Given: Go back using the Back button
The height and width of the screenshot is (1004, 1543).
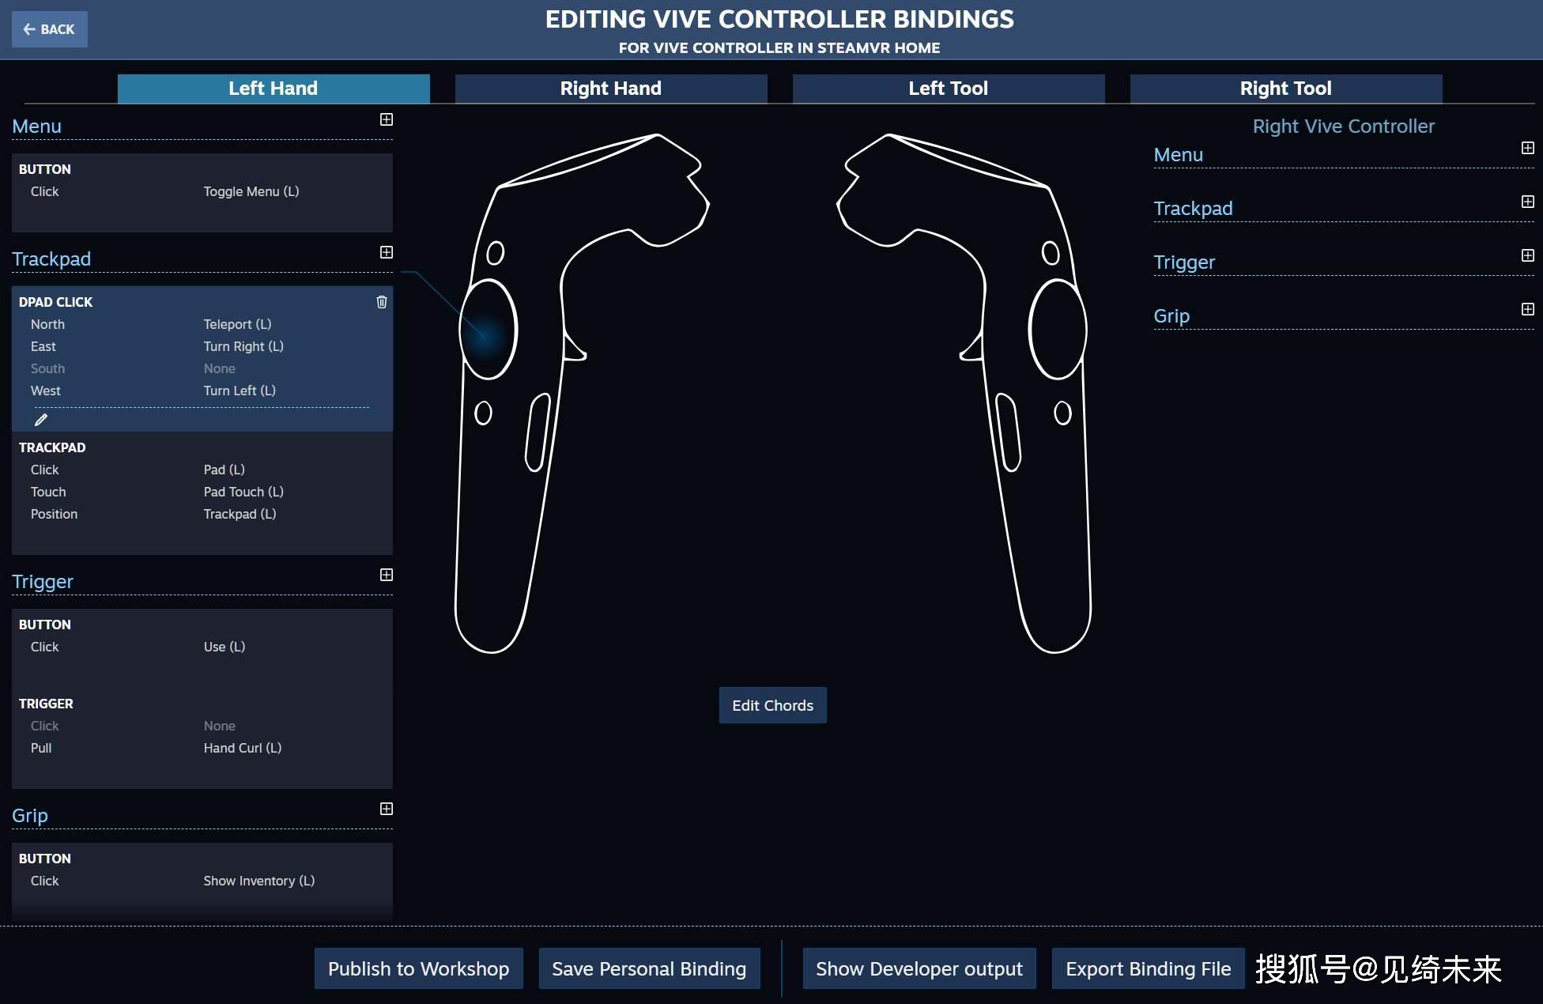Looking at the screenshot, I should [49, 29].
